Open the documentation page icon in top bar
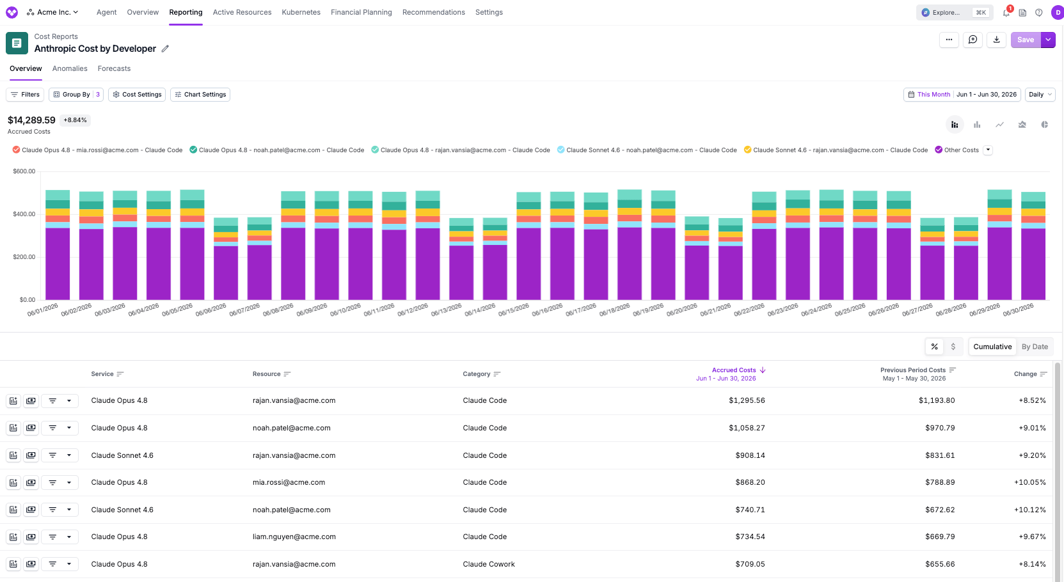This screenshot has height=582, width=1064. 1022,13
